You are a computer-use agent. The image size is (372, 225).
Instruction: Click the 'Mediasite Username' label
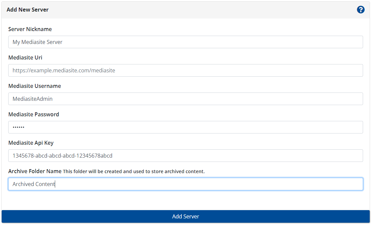coord(35,86)
